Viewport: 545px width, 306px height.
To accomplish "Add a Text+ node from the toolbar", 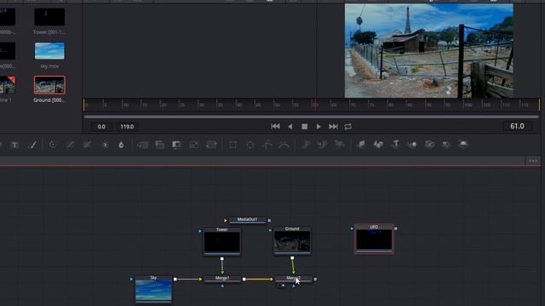I will click(x=14, y=144).
